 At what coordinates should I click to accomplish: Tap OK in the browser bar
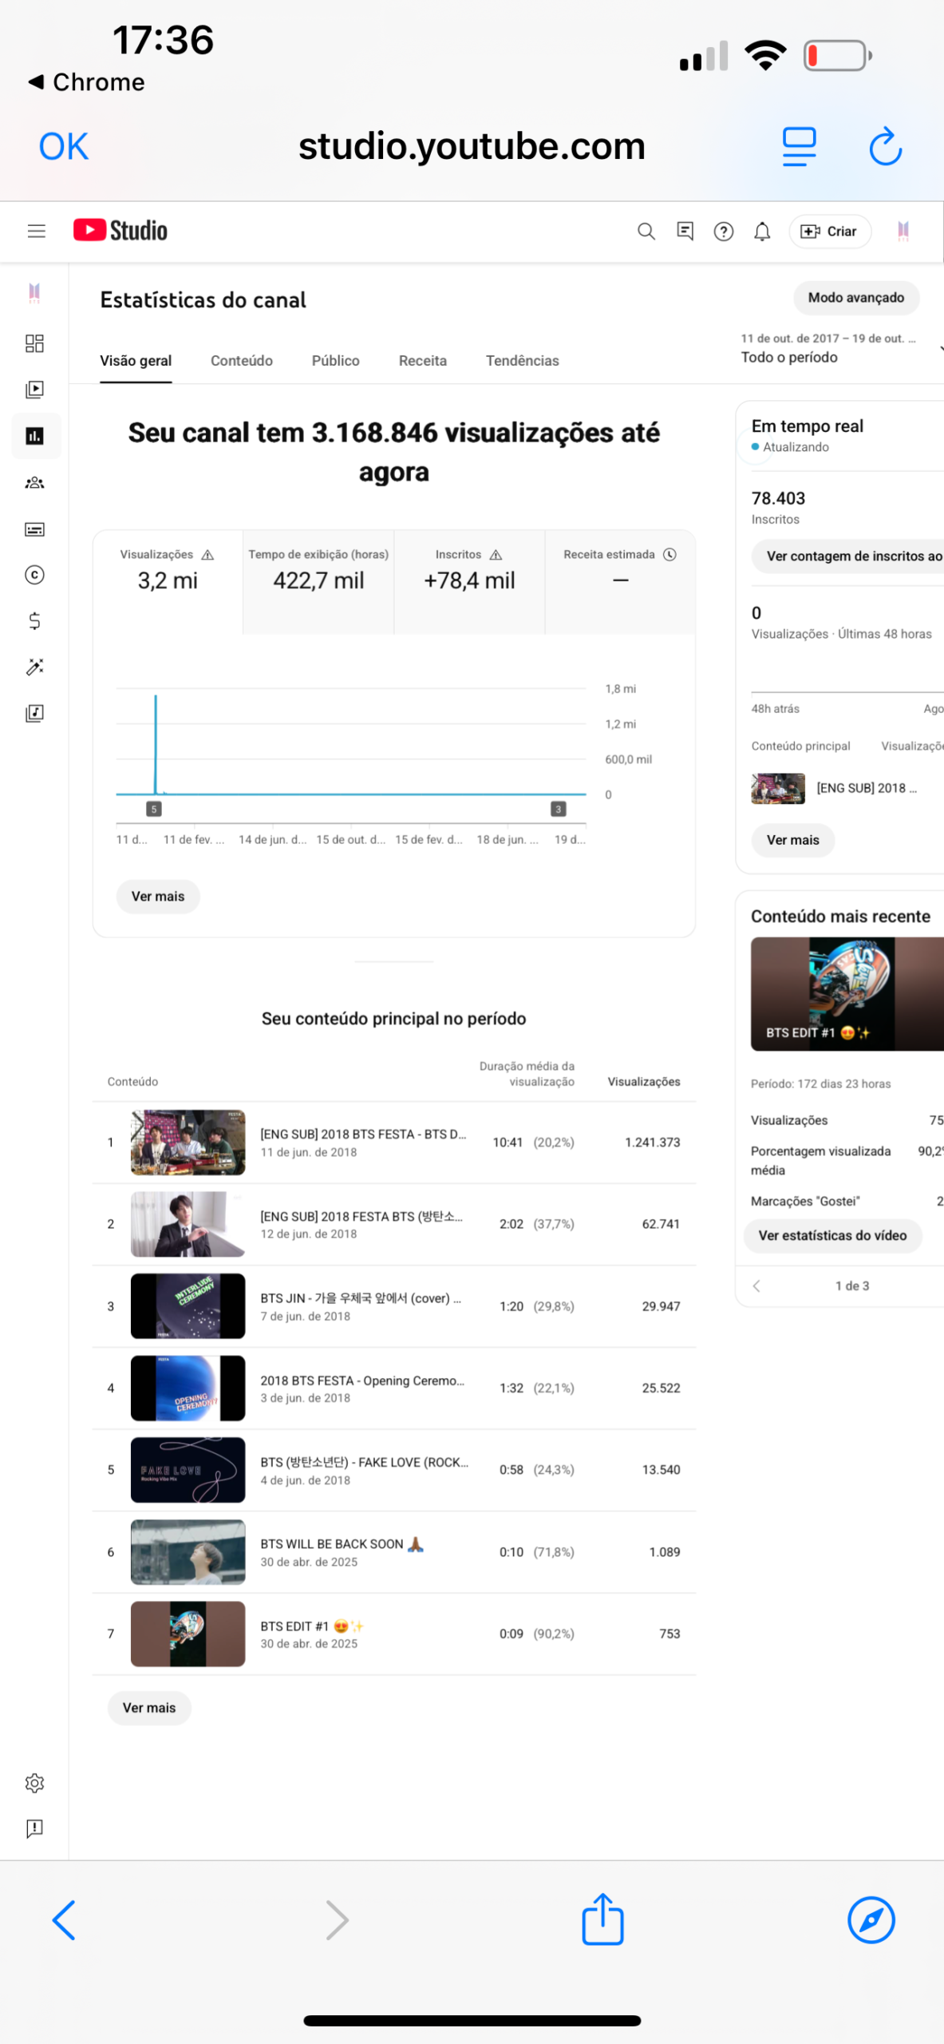coord(63,147)
